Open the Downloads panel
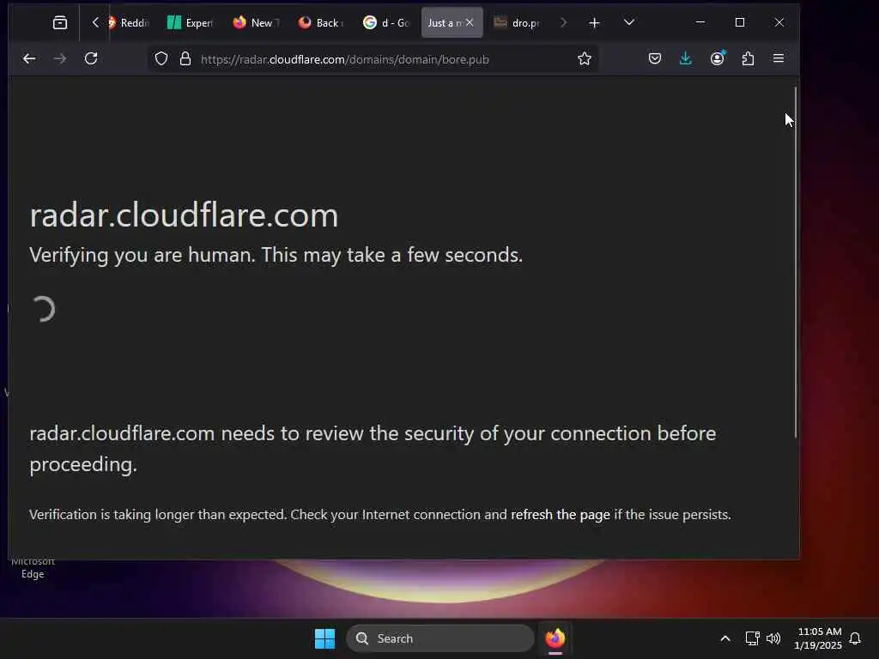The image size is (879, 659). pyautogui.click(x=686, y=58)
